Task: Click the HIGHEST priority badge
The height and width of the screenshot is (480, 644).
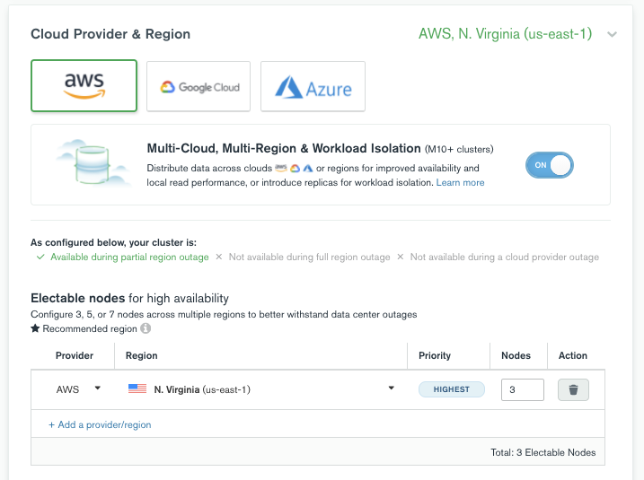Action: pos(452,389)
